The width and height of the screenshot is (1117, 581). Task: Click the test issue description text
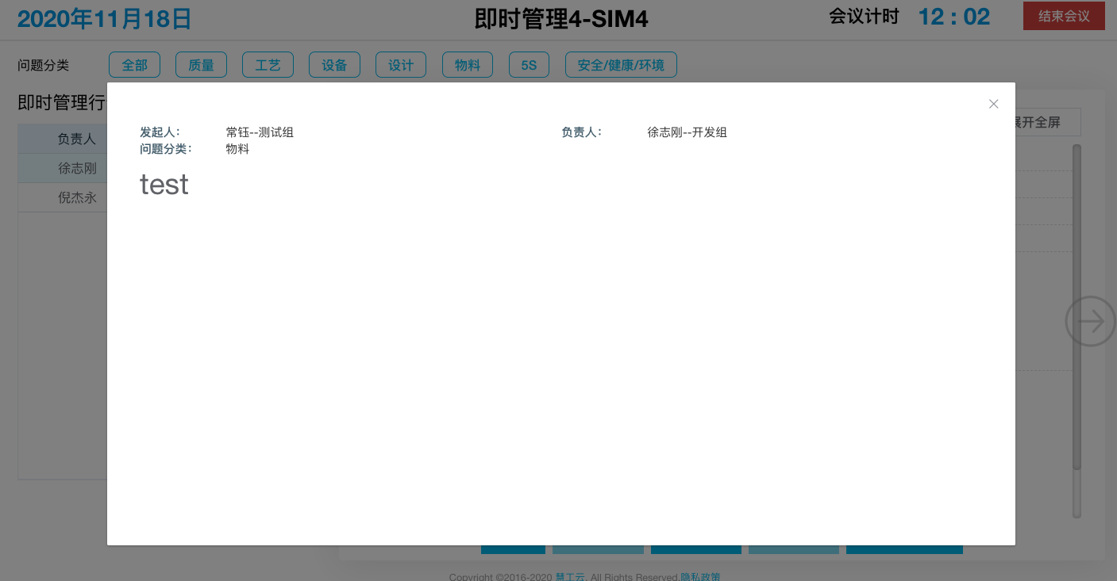coord(164,185)
